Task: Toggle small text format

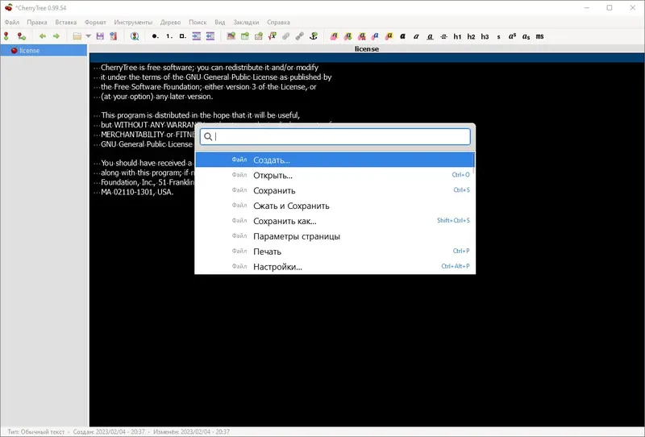Action: tap(498, 36)
